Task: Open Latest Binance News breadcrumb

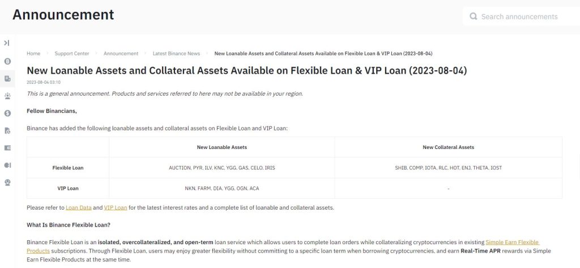Action: 176,54
